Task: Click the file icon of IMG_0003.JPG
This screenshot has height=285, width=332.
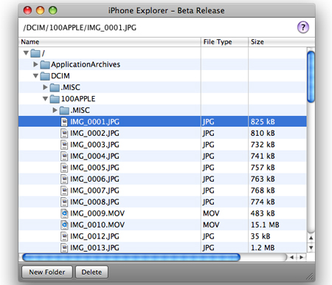Action: [x=64, y=145]
